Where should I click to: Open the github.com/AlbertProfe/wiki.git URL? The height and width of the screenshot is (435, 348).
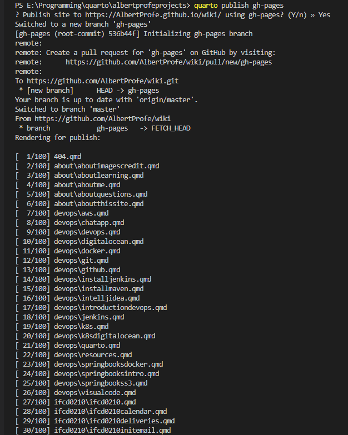[103, 81]
